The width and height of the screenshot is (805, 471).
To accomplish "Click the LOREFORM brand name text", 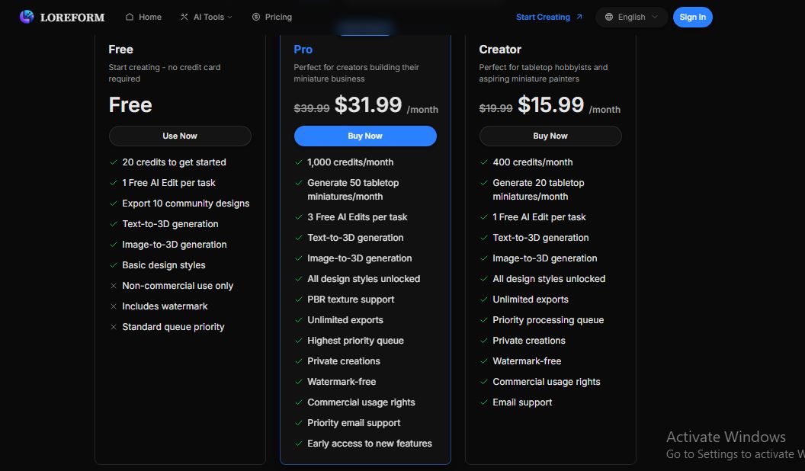I will pyautogui.click(x=72, y=18).
